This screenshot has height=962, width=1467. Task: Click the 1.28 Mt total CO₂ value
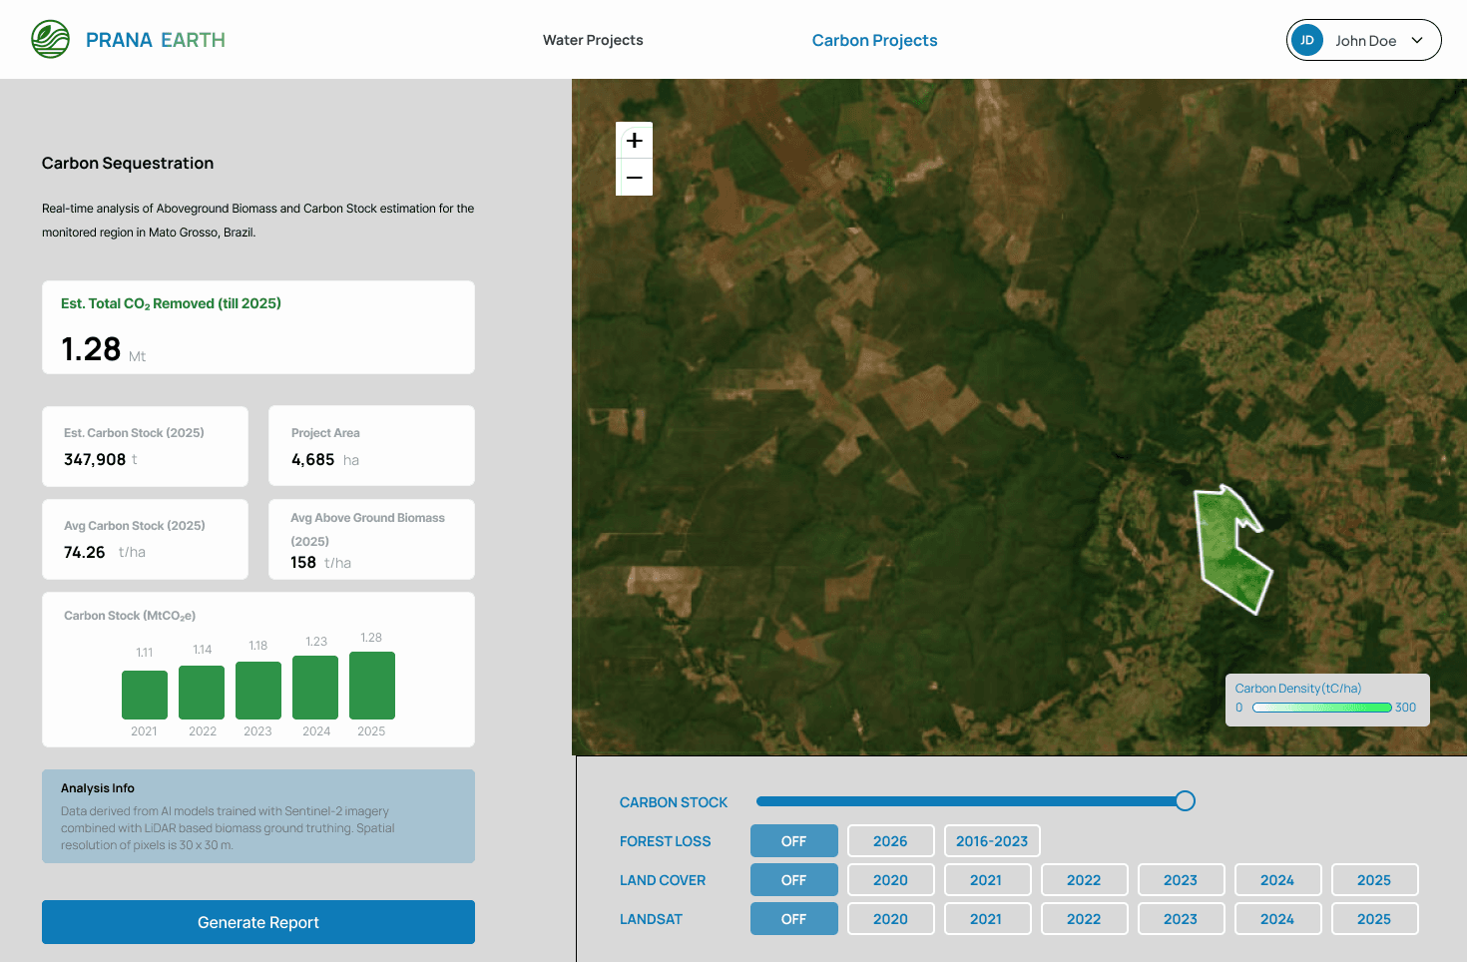click(104, 349)
